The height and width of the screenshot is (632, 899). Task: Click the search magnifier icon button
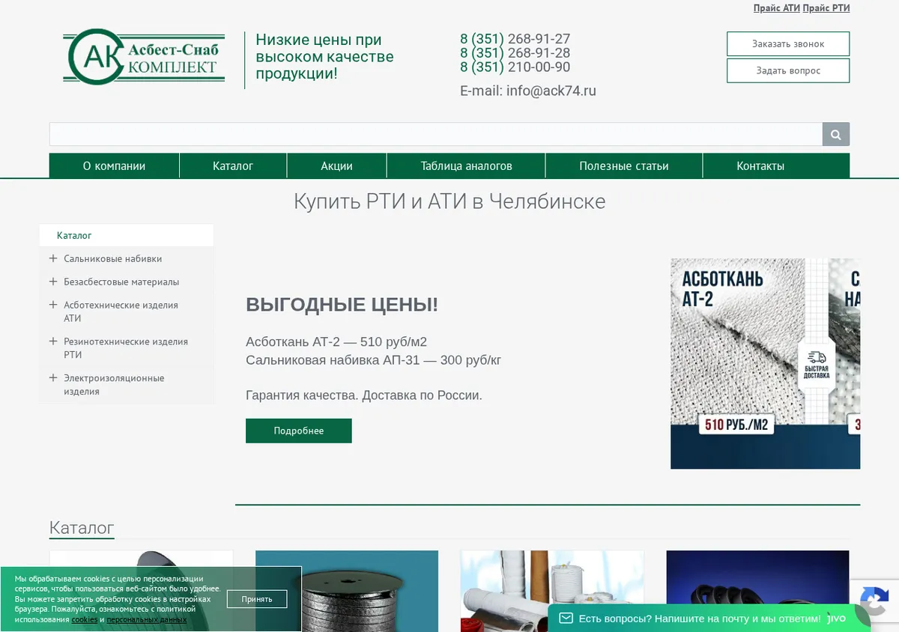tap(835, 135)
